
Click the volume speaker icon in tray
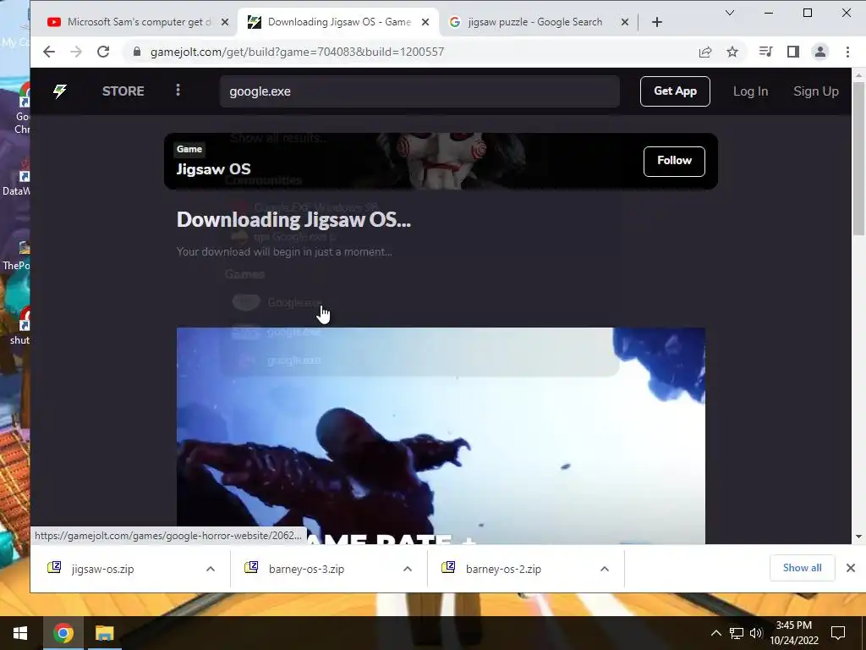[x=755, y=633]
